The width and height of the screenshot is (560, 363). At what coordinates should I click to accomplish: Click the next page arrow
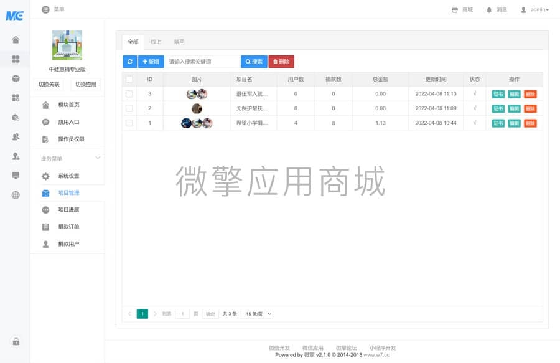[x=155, y=314]
